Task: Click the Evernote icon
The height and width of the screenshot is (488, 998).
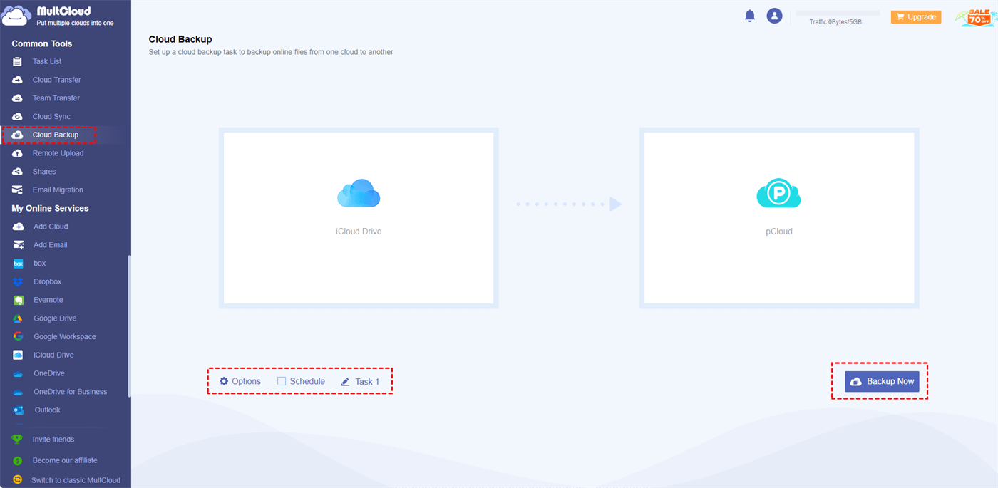Action: pos(19,300)
